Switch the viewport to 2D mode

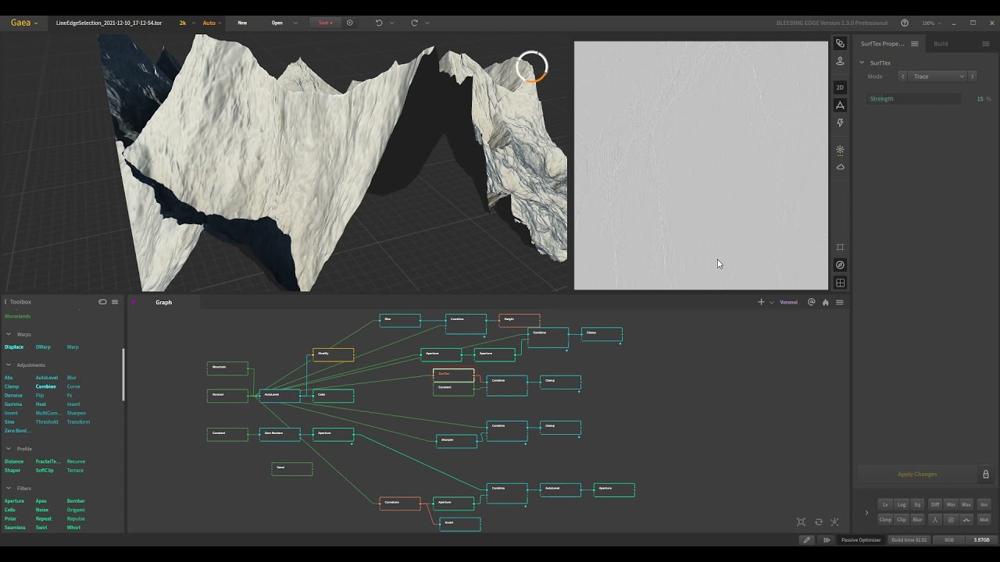point(840,87)
